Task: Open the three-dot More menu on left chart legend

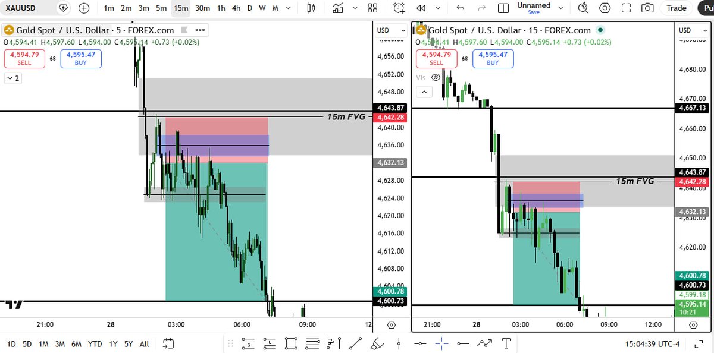Action: click(199, 30)
